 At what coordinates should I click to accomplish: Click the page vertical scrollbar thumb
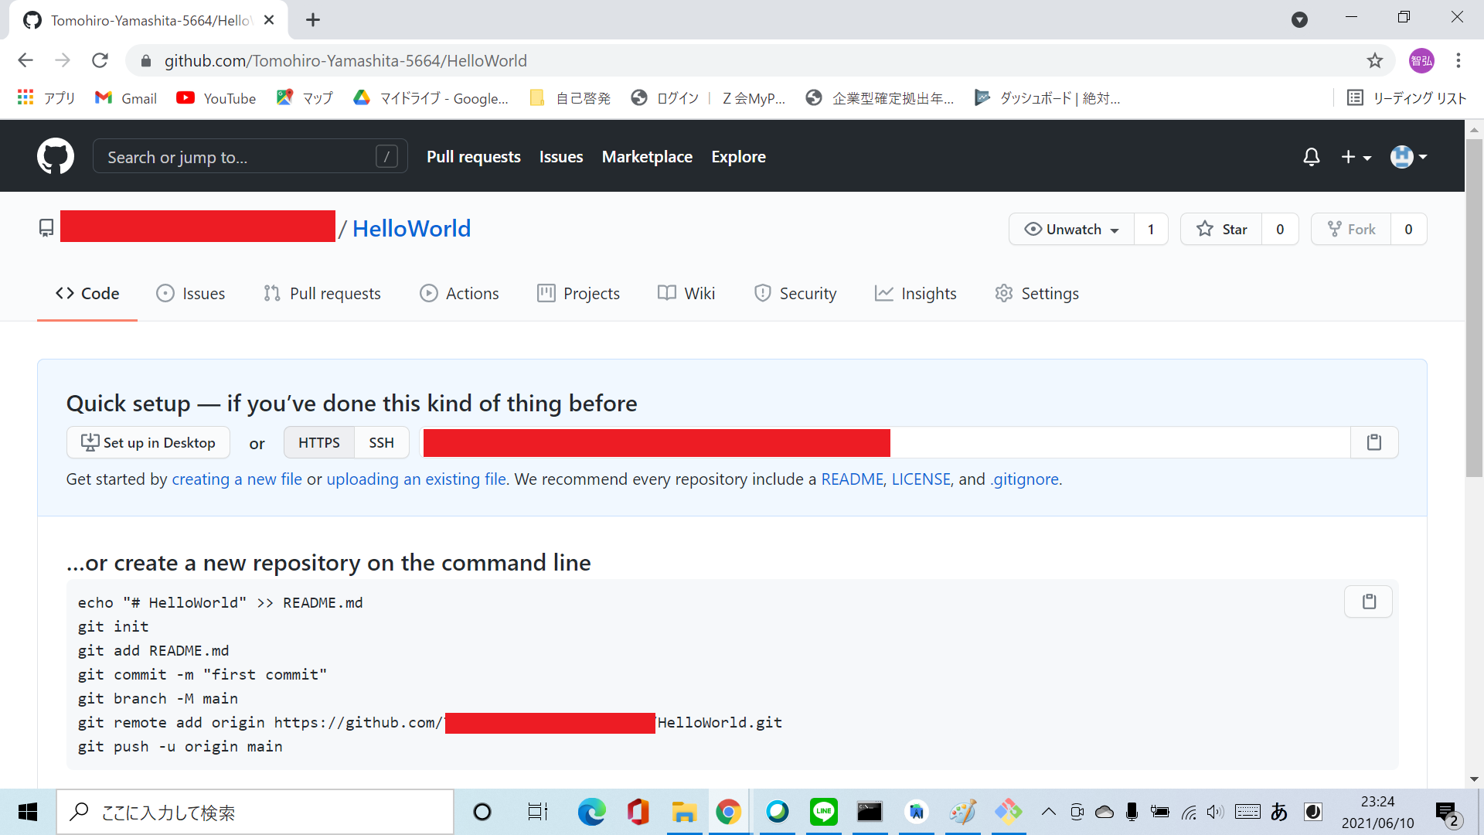[1474, 309]
